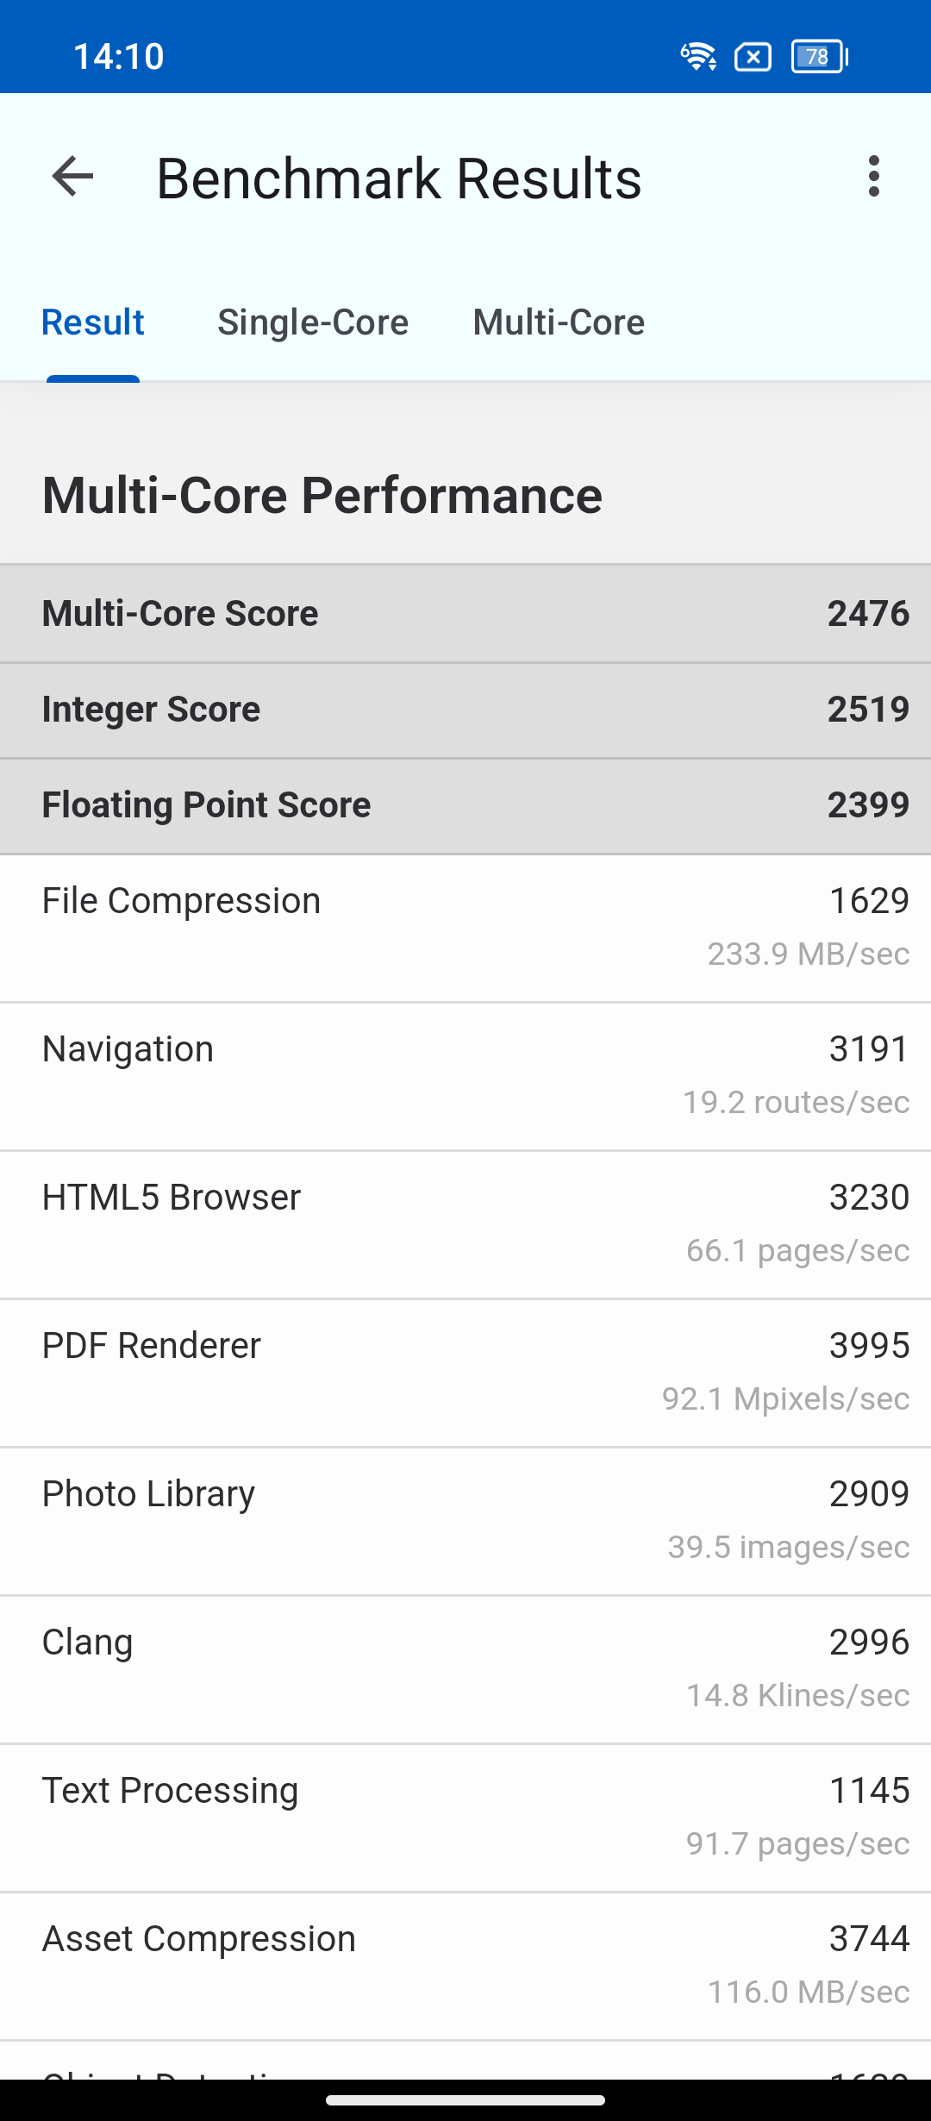Switch to the Multi-Core tab

pos(559,322)
